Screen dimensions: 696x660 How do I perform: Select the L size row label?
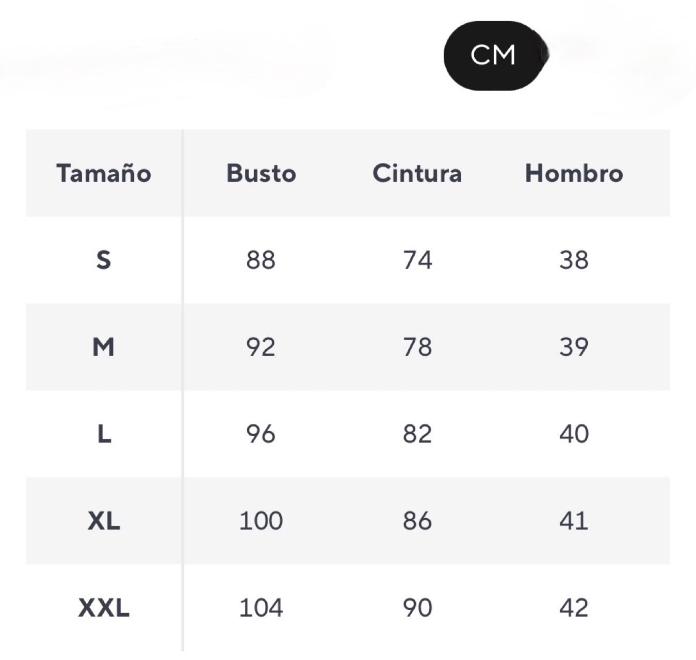point(104,434)
